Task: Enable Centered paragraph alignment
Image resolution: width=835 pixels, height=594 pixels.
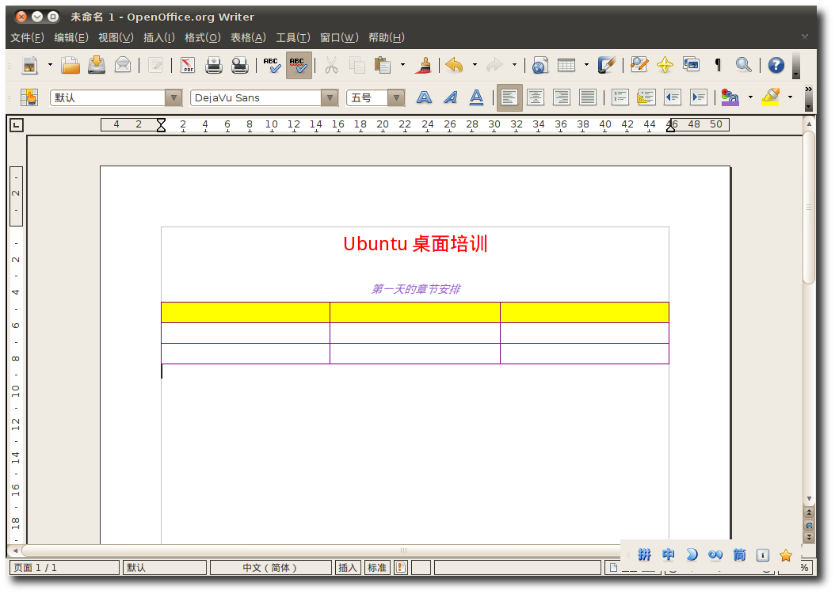Action: 536,97
